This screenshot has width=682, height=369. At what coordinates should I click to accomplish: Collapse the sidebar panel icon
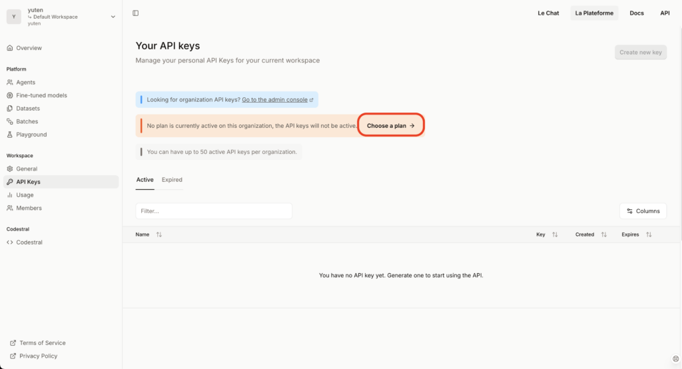point(136,13)
